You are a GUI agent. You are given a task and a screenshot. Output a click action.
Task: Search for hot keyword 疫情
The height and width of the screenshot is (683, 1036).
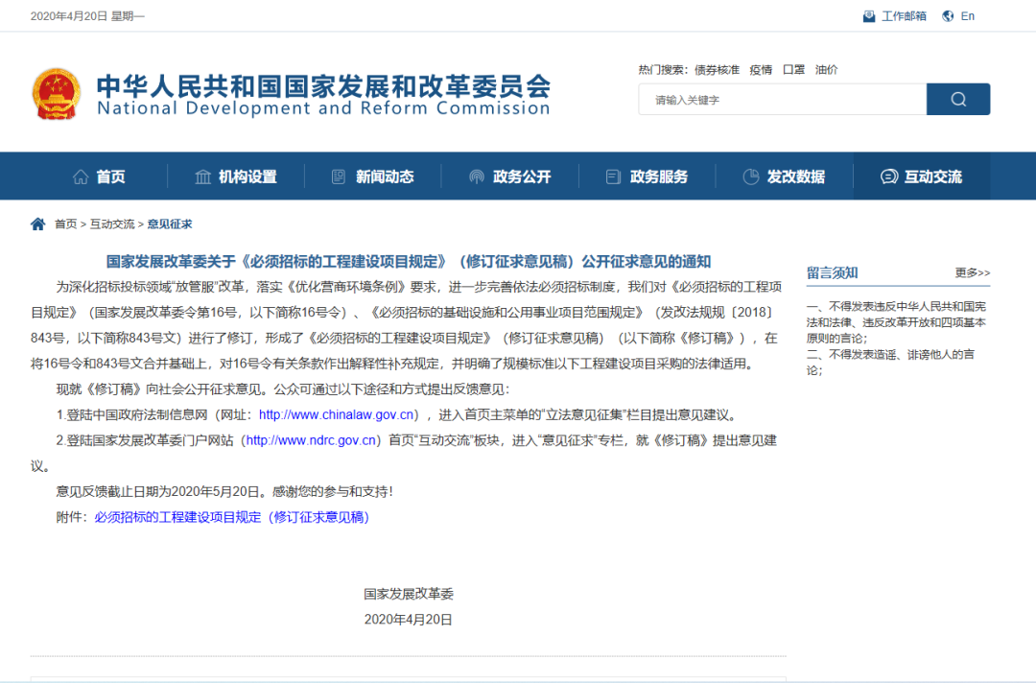(x=761, y=69)
